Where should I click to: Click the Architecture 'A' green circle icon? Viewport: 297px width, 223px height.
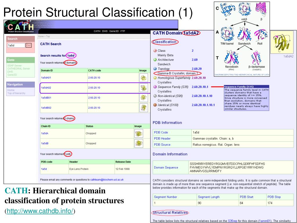(x=155, y=60)
